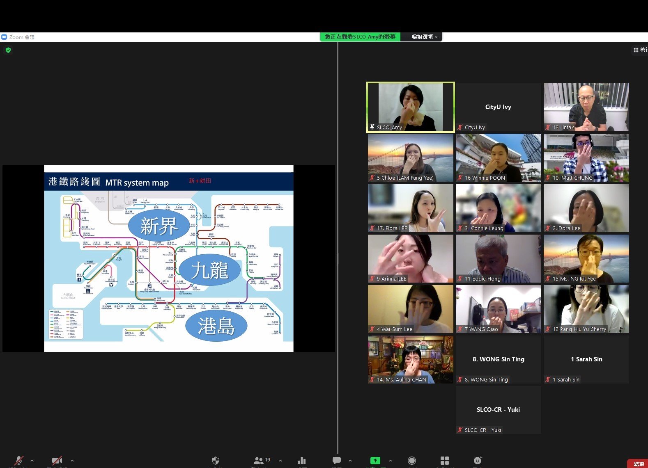Select the 14. Ms. Aulina CHAN tile
The image size is (648, 468).
tap(411, 360)
